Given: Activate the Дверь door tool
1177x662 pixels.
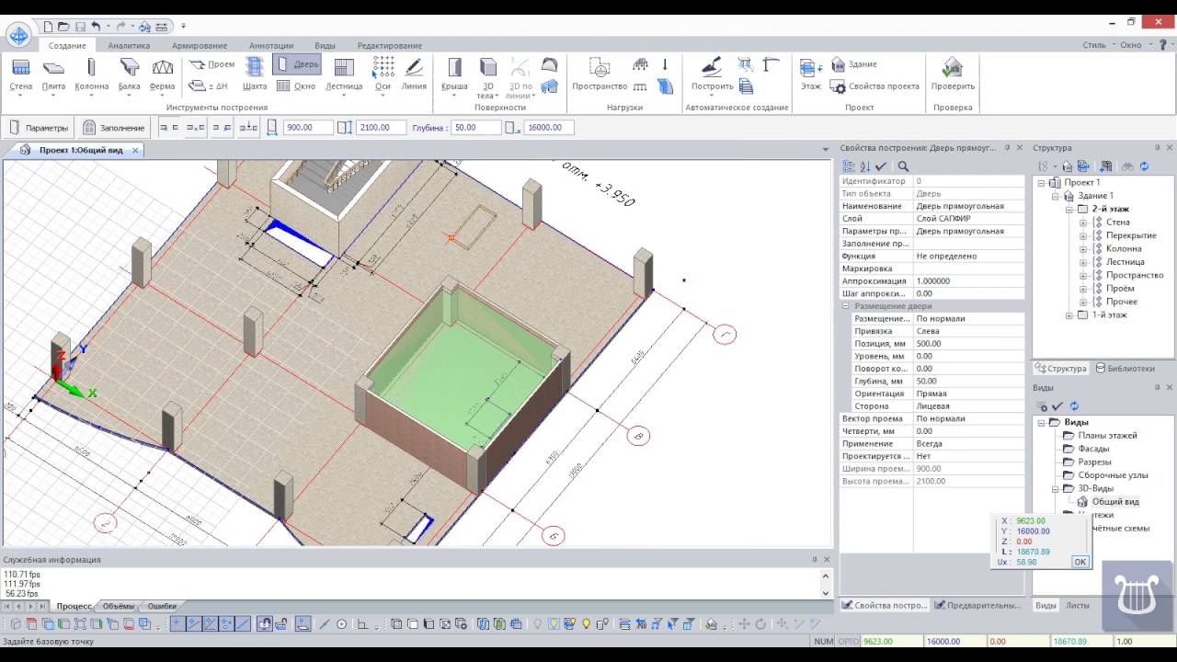Looking at the screenshot, I should click(x=297, y=64).
